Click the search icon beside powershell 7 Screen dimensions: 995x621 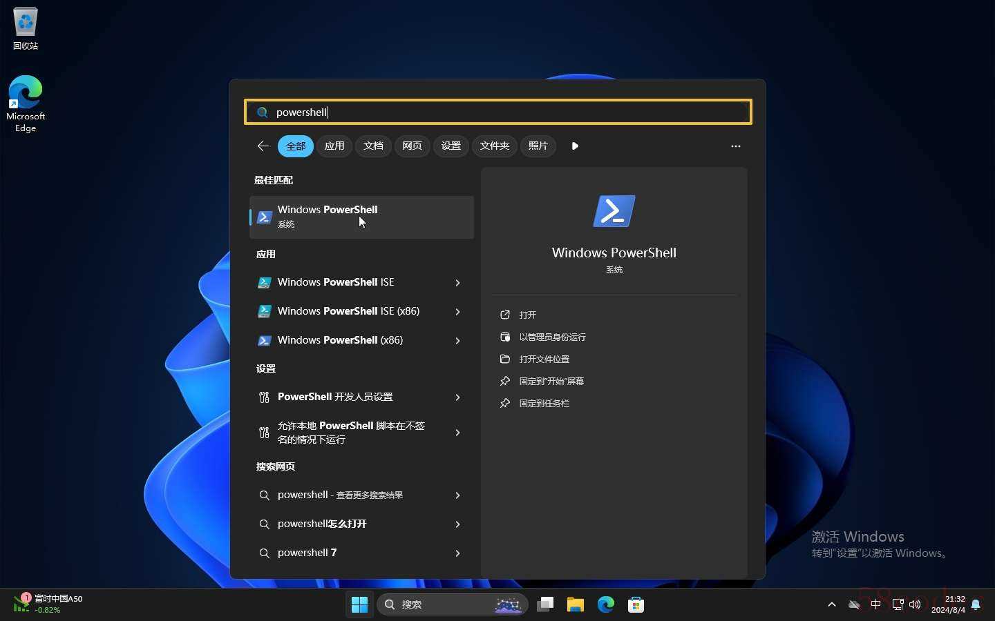[x=264, y=553]
